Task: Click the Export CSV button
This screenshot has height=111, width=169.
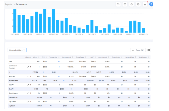Action: point(138,50)
